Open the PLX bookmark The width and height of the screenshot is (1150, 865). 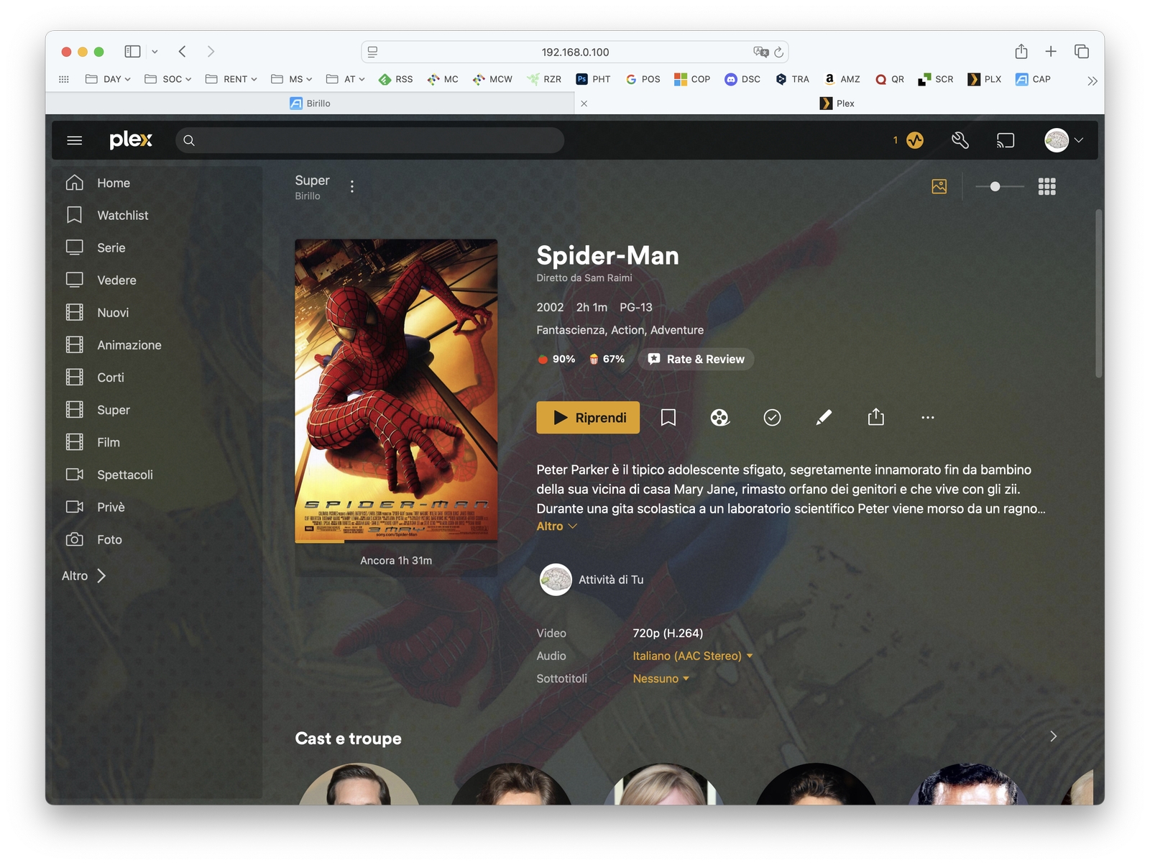(x=985, y=79)
